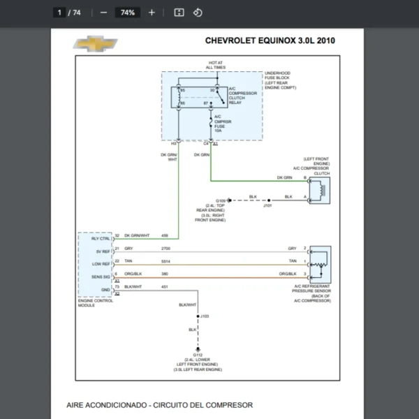Image resolution: width=419 pixels, height=419 pixels.
Task: Click the current page number field
Action: [61, 13]
